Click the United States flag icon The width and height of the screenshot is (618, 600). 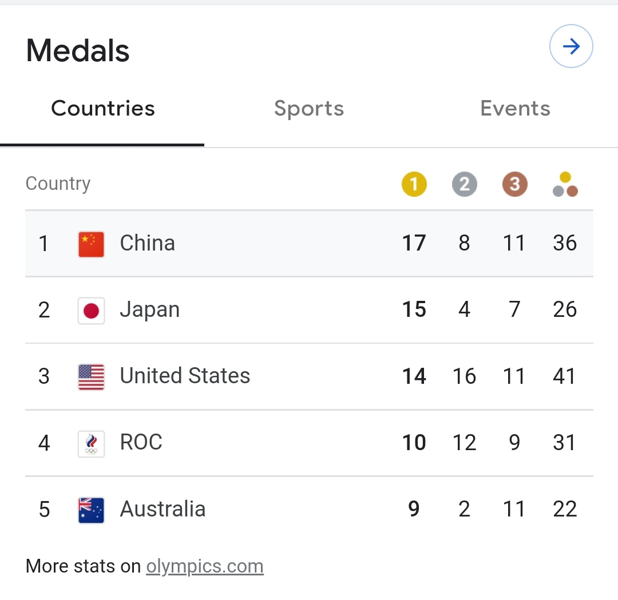(91, 377)
